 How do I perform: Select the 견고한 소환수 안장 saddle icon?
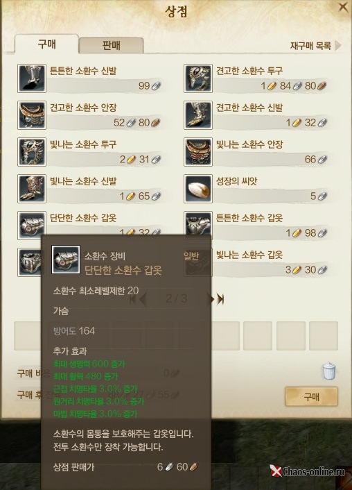pos(32,115)
